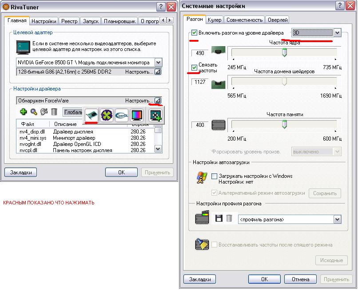Click the shader domain slider thumb
This screenshot has height=290, width=358.
(x=284, y=82)
